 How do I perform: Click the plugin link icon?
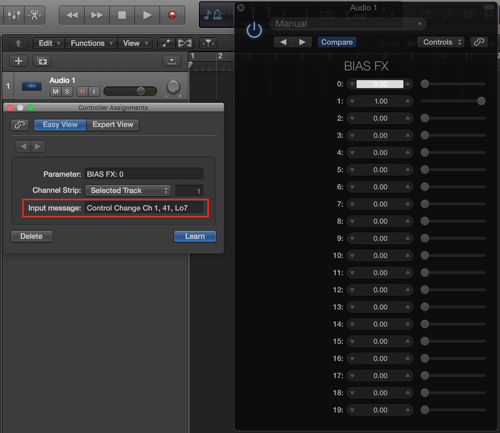[x=479, y=42]
